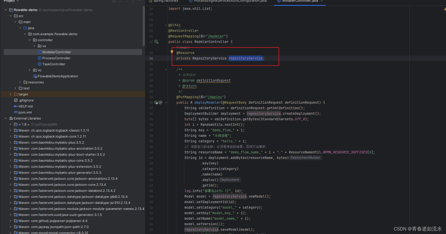
Task: Expand the target folder
Action: tap(11, 94)
